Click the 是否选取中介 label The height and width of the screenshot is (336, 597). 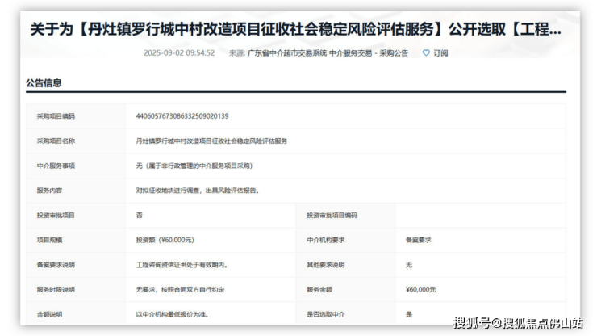[x=326, y=315]
